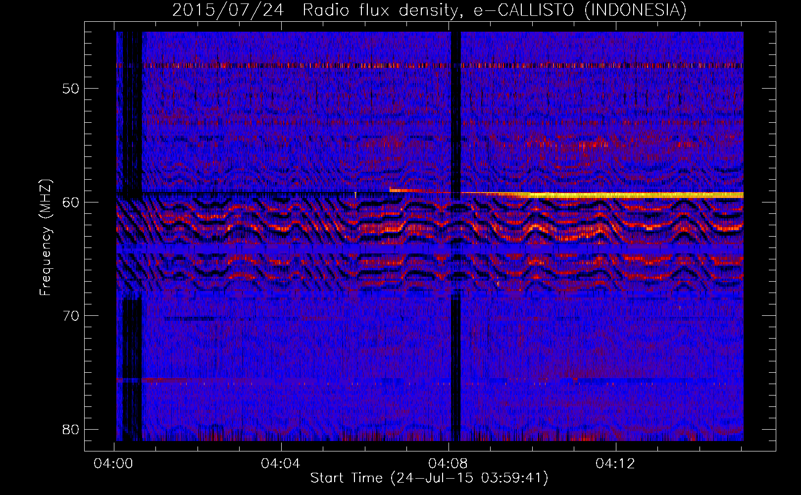This screenshot has height=495, width=801.
Task: Click the plot title "2015/07/24 Radio flux density, e-CALLISTO (INDONESIA)"
Action: coord(429,10)
